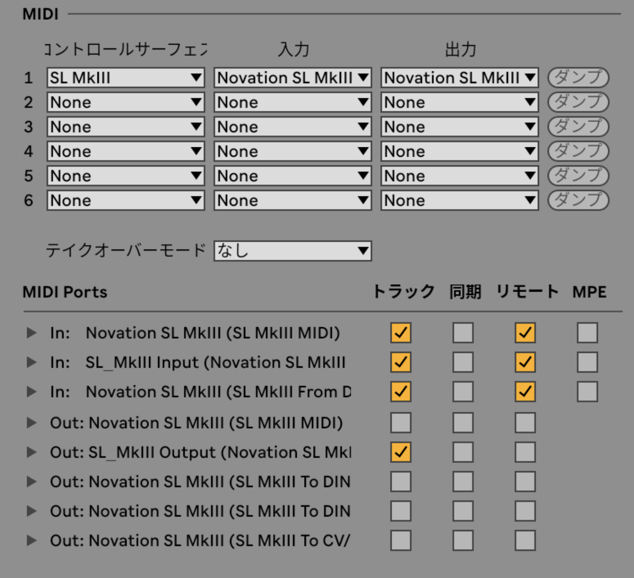Screen dimensions: 634x578
Task: Enable リモート for first Out: To DIN port
Action: click(x=525, y=482)
